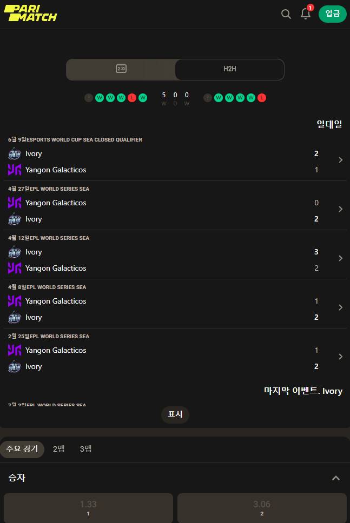Image resolution: width=350 pixels, height=523 pixels.
Task: Click the 4월 8일 EPL World Series SEA label
Action: click(47, 287)
